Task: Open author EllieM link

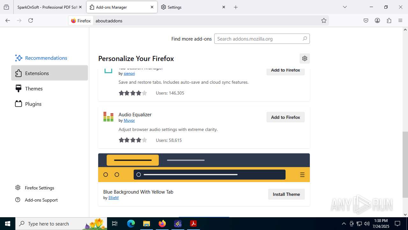Action: click(x=113, y=198)
